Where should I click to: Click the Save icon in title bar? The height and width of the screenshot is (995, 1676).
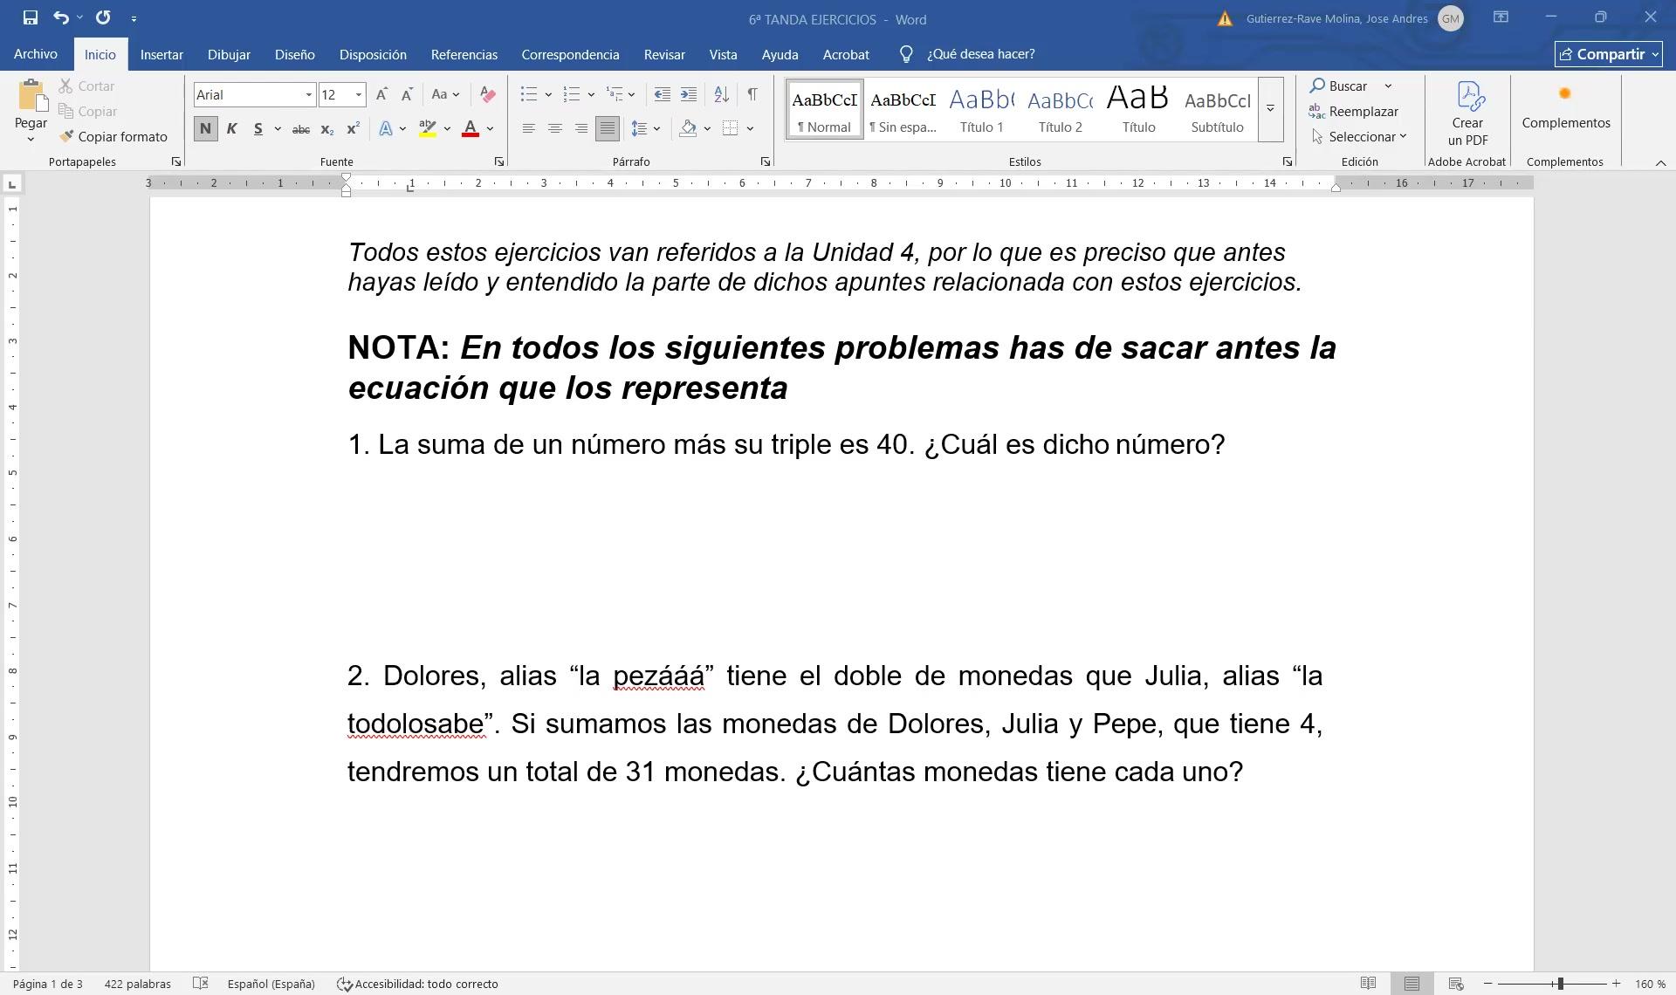point(31,17)
